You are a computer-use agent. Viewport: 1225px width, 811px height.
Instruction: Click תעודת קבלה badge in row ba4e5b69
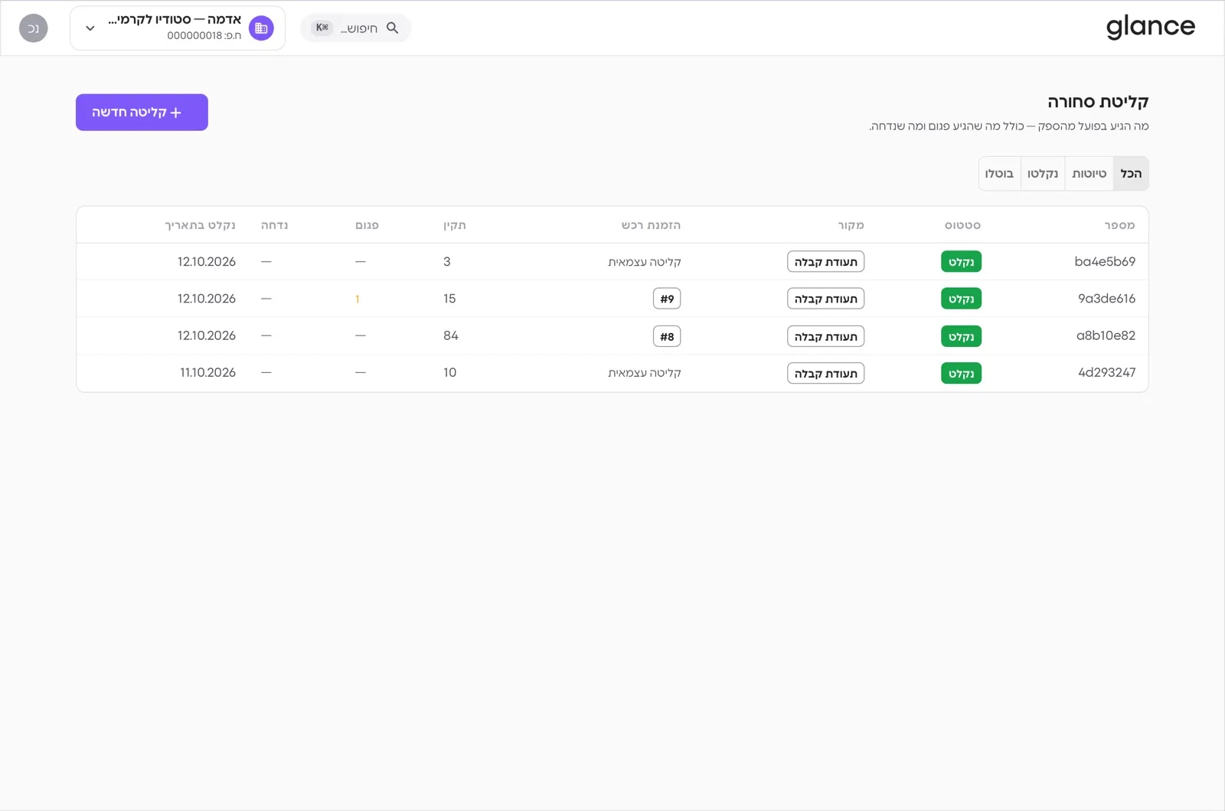(x=825, y=262)
